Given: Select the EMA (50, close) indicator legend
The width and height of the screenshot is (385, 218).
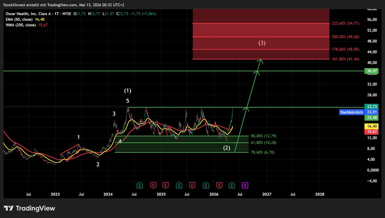Looking at the screenshot, I should (x=19, y=19).
